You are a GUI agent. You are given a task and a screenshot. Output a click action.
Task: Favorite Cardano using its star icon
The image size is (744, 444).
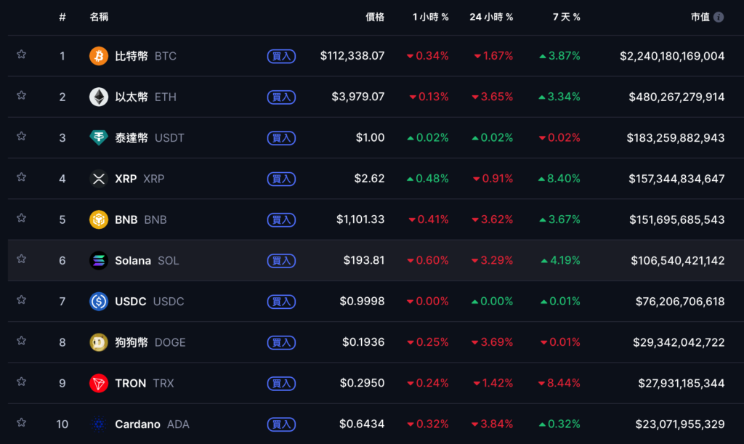[x=22, y=422]
